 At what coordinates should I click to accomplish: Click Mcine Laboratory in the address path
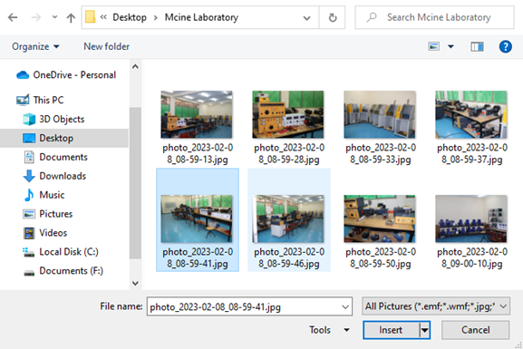201,17
